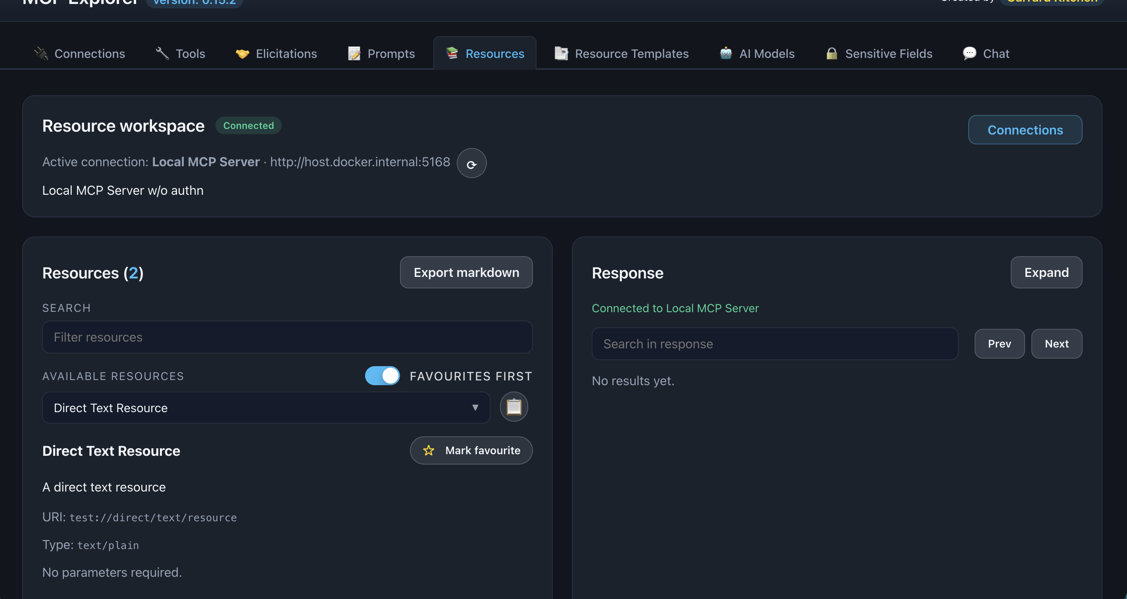1127x599 pixels.
Task: Click the handshake Elicitations icon
Action: 242,53
